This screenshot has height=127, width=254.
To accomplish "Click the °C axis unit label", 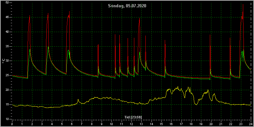I will [3, 61].
